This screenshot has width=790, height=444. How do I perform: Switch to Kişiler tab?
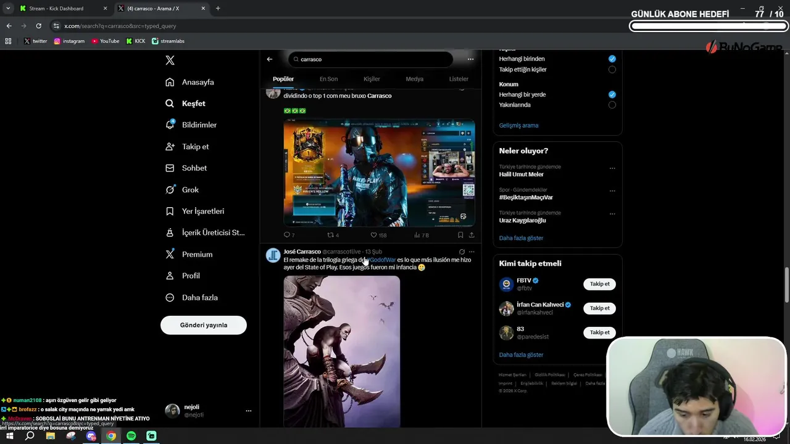372,79
